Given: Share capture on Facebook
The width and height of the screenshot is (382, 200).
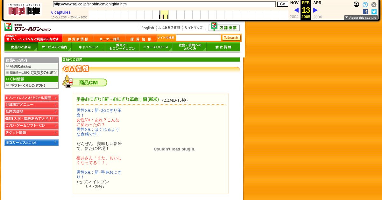Looking at the screenshot, I should (365, 12).
